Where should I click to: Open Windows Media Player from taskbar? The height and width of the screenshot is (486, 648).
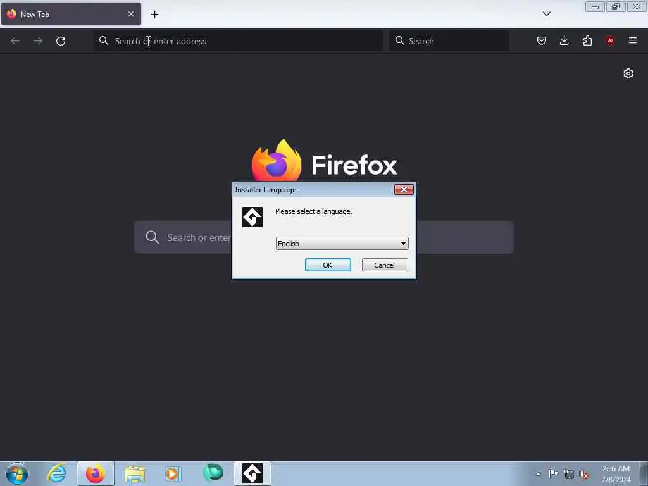point(173,473)
